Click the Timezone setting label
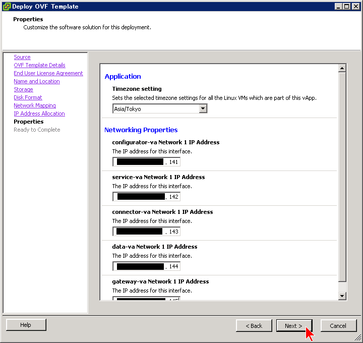363x343 pixels. pos(137,89)
